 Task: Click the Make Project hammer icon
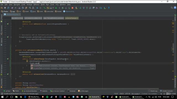pos(45,8)
